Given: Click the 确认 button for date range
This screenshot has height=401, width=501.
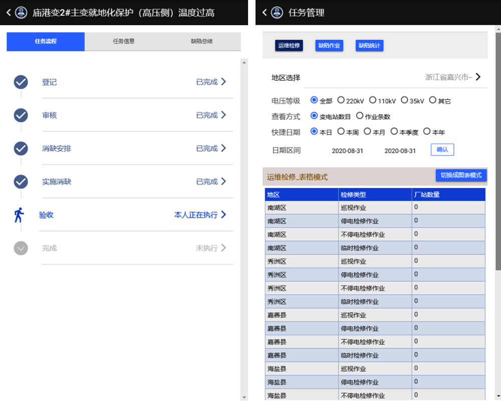Looking at the screenshot, I should [442, 149].
